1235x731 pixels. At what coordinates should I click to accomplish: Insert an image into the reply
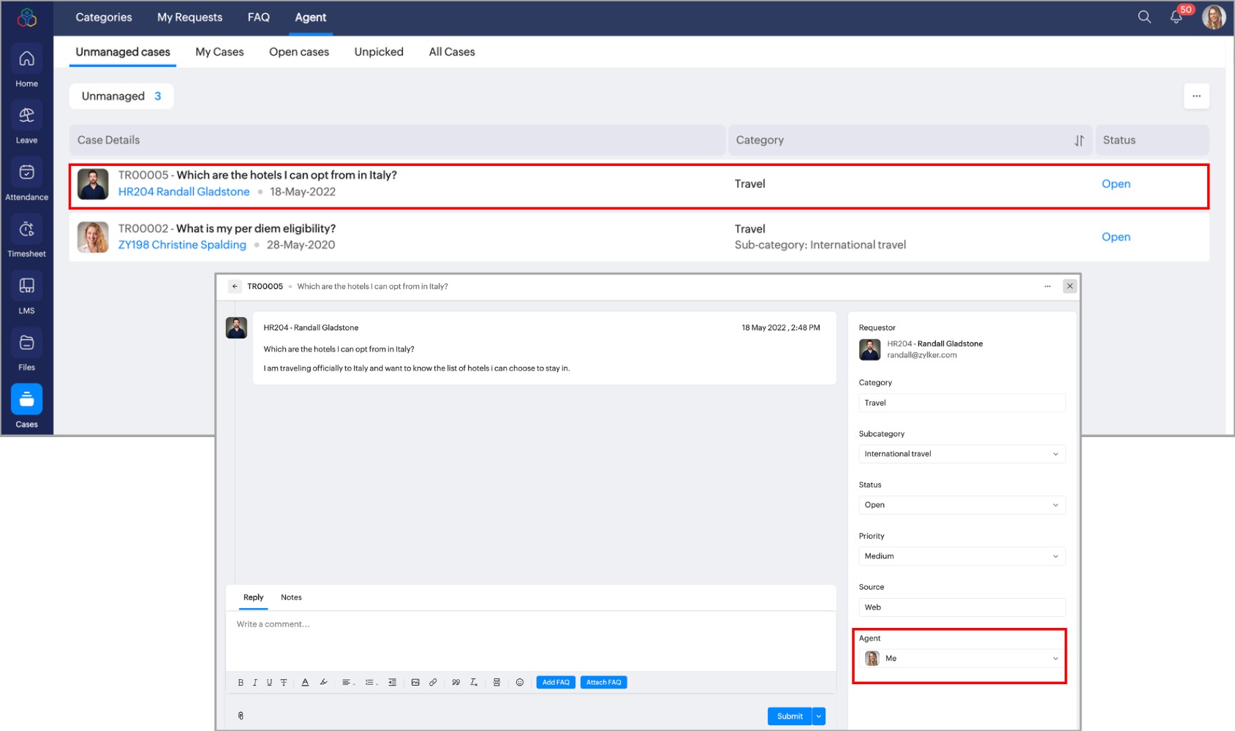[x=415, y=682]
